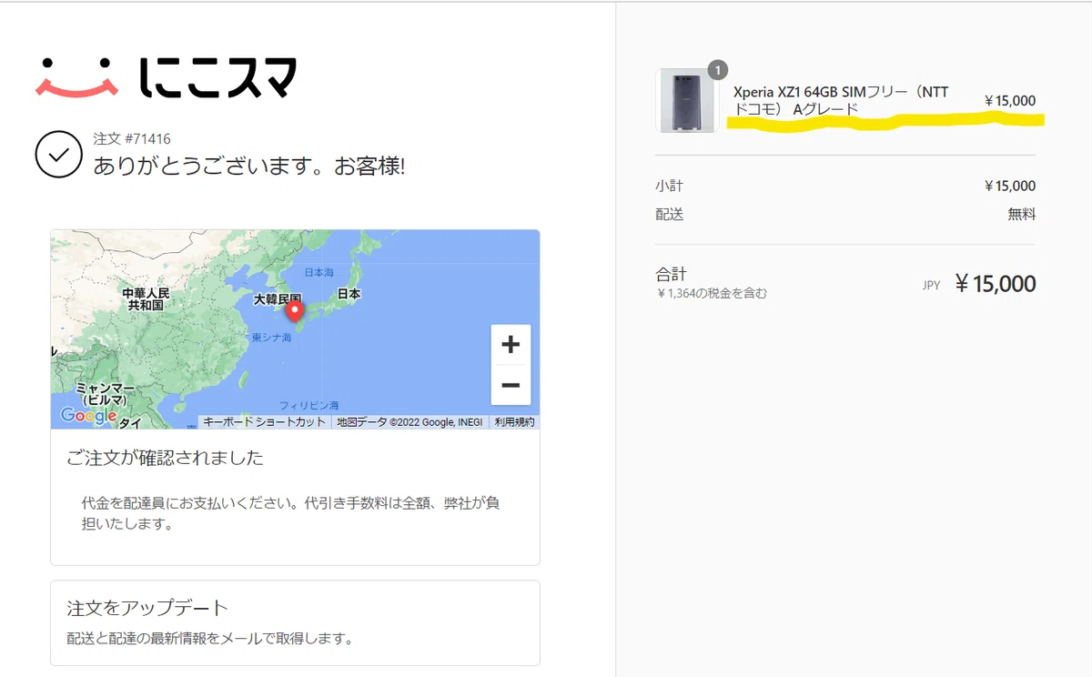Open the 利用規約 map terms link
This screenshot has width=1092, height=677.
click(x=514, y=422)
